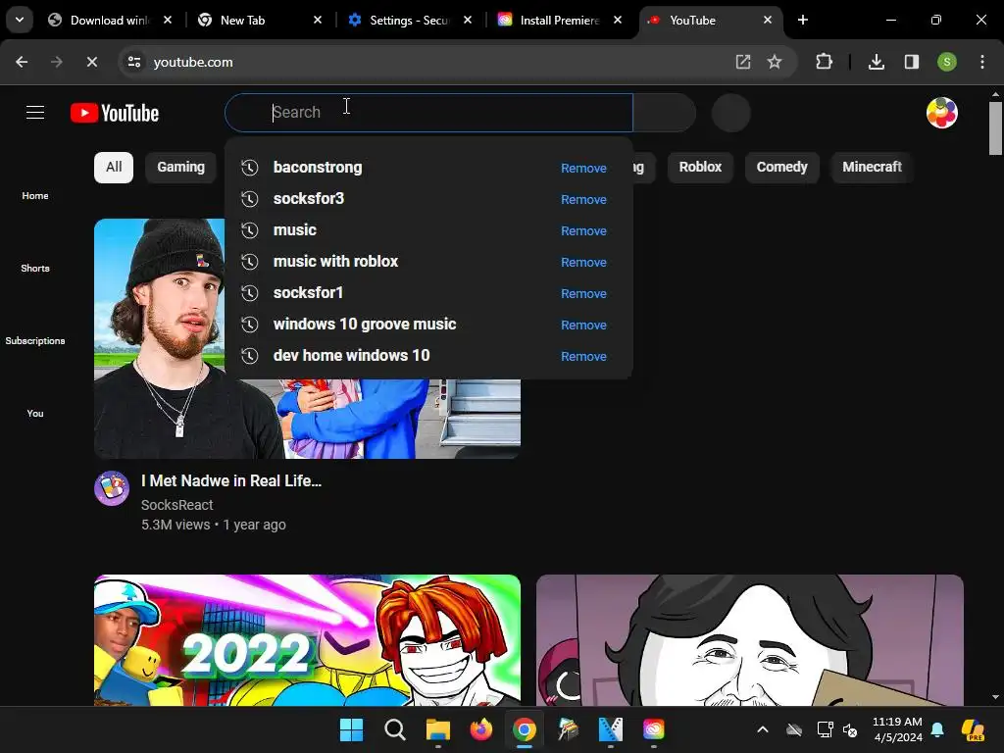
Task: Close the Install Premiere tab
Action: tap(618, 20)
